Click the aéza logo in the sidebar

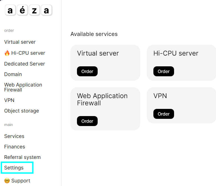28,11
